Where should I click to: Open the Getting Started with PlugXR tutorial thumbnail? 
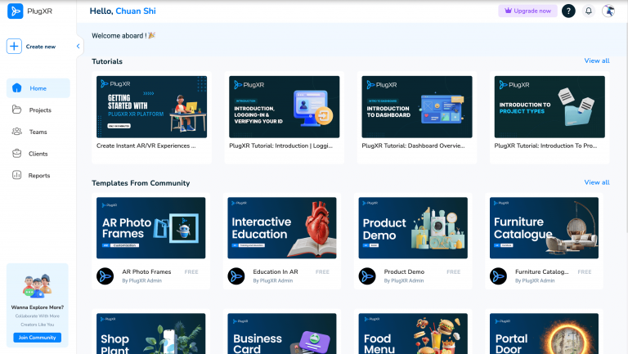[151, 106]
